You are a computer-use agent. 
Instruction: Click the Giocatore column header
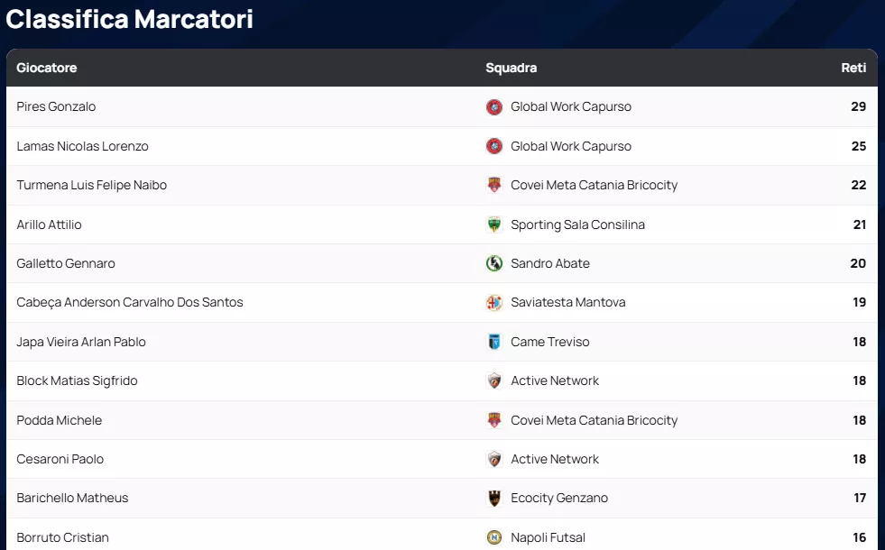pos(46,68)
